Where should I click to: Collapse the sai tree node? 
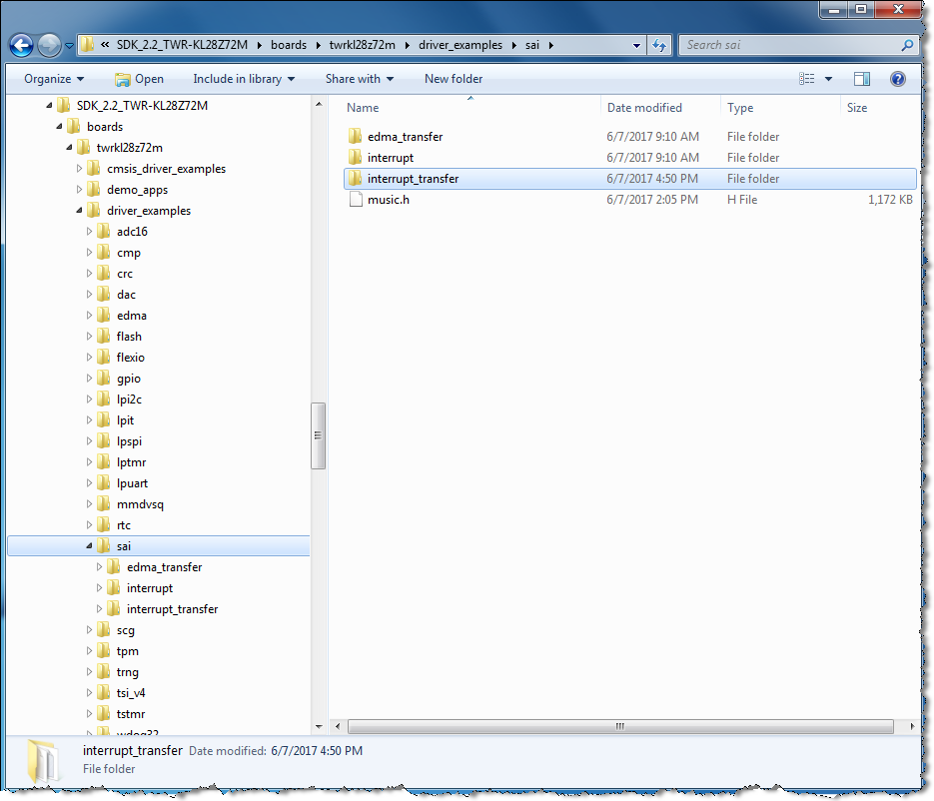(x=89, y=546)
